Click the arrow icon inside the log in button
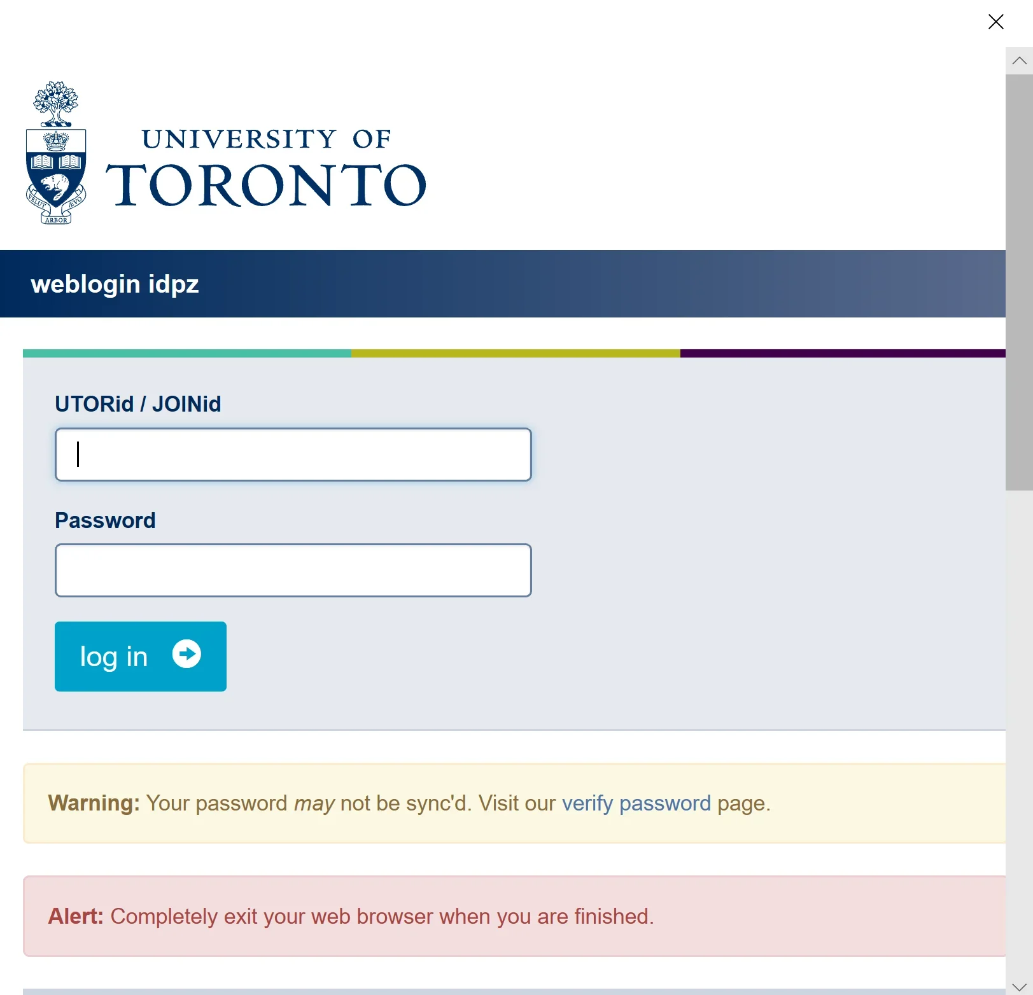This screenshot has height=995, width=1033. [186, 655]
